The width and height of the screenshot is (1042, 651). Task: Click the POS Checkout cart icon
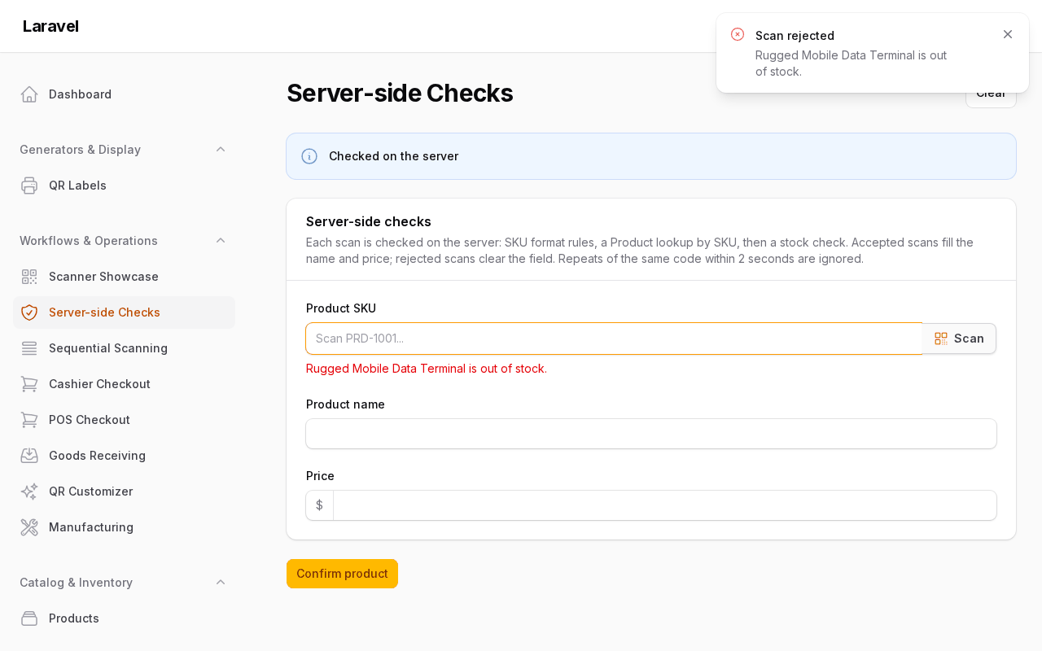[x=29, y=420]
